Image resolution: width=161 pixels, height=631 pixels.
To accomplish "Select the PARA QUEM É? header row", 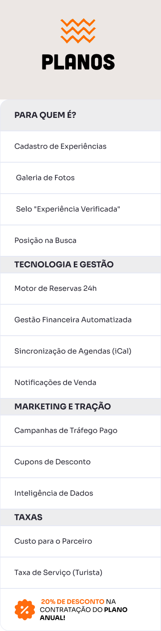I will (x=80, y=115).
